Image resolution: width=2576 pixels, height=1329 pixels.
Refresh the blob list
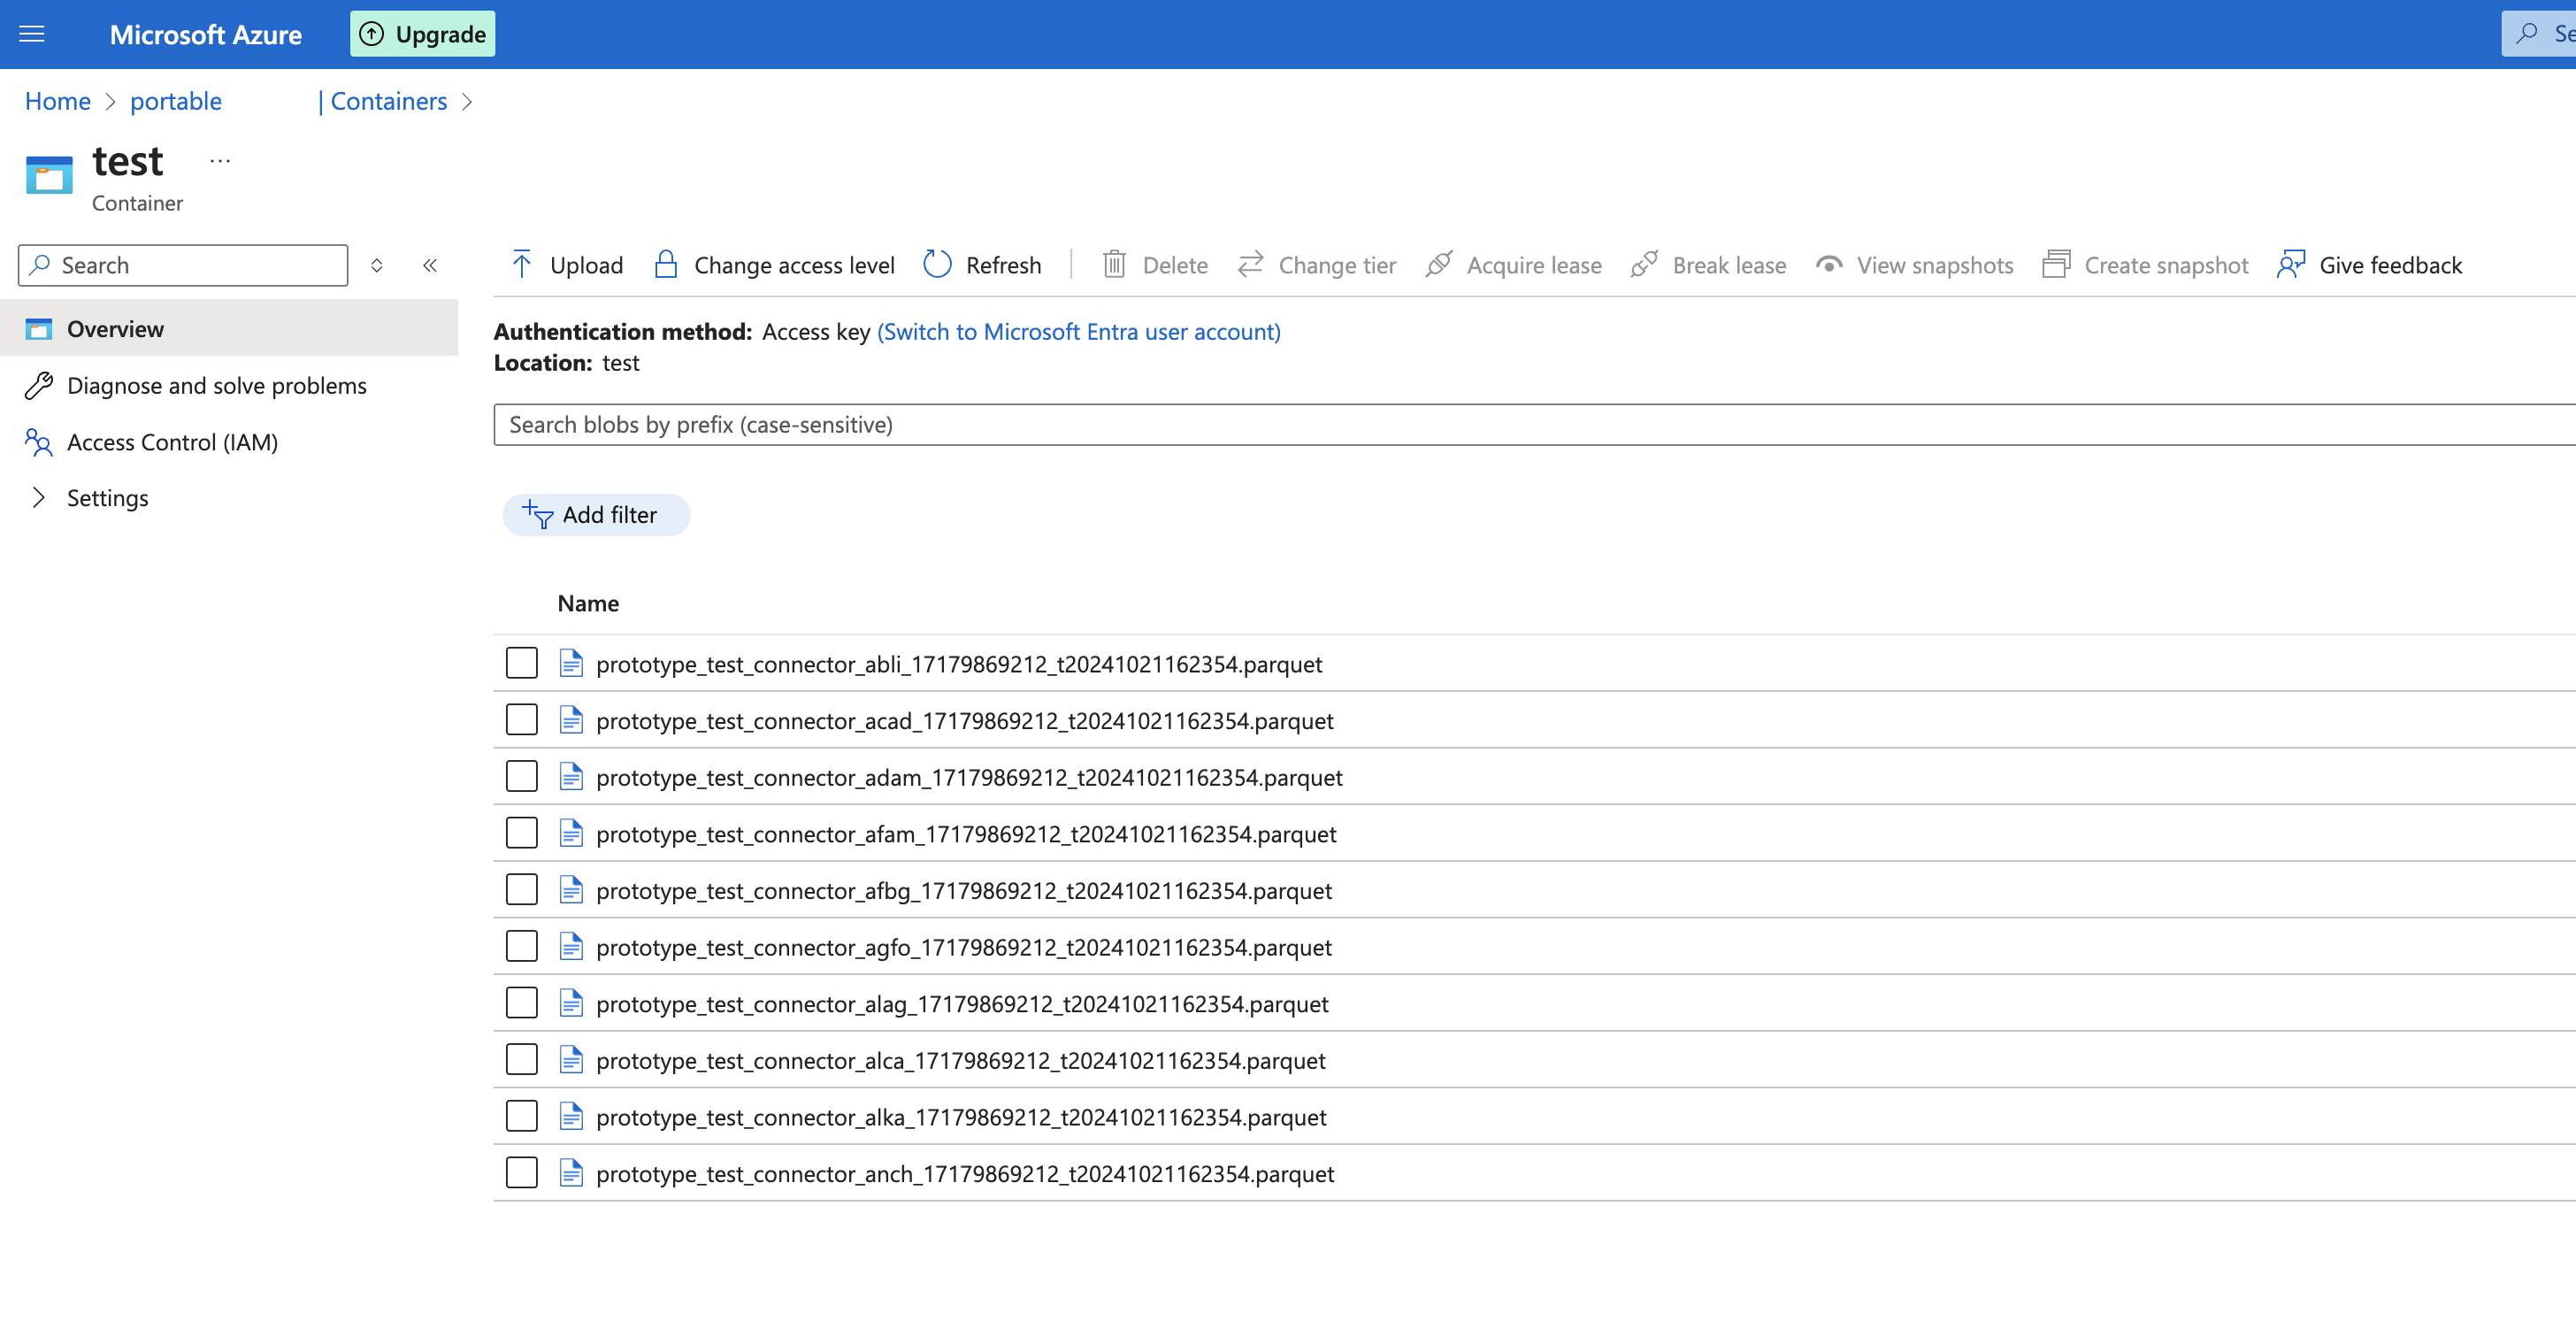click(x=981, y=264)
